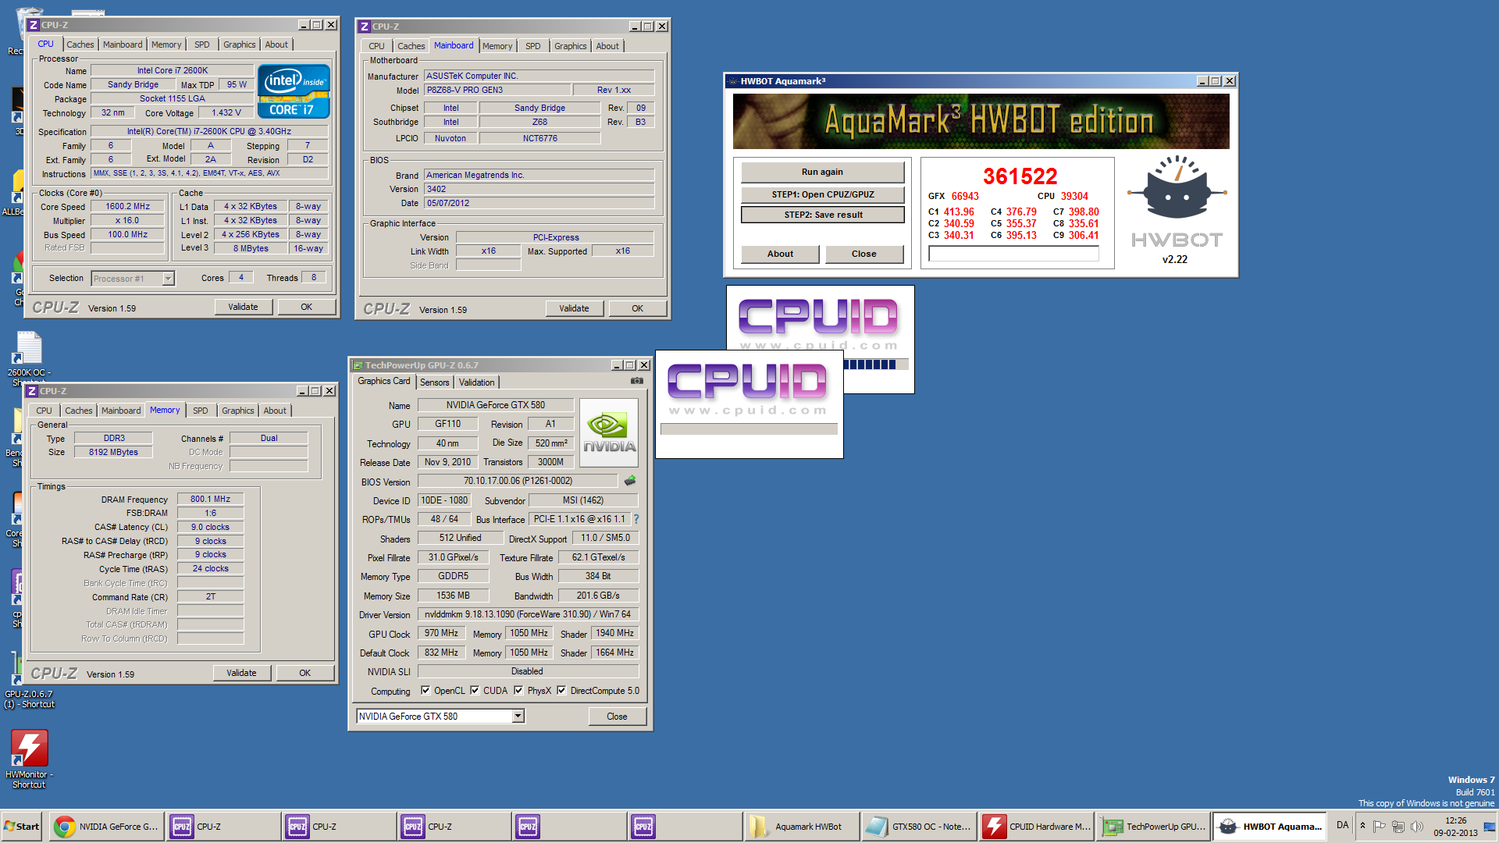Open CPU tab in CPU-Z Memory window
This screenshot has width=1499, height=843.
click(x=44, y=411)
